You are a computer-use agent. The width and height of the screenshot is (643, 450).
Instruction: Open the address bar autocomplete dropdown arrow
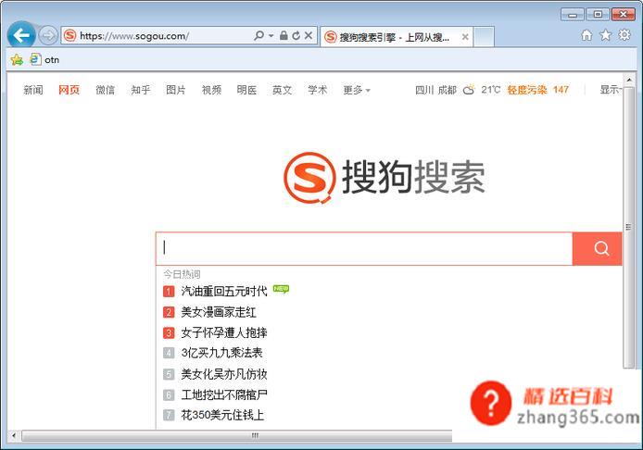click(x=271, y=36)
